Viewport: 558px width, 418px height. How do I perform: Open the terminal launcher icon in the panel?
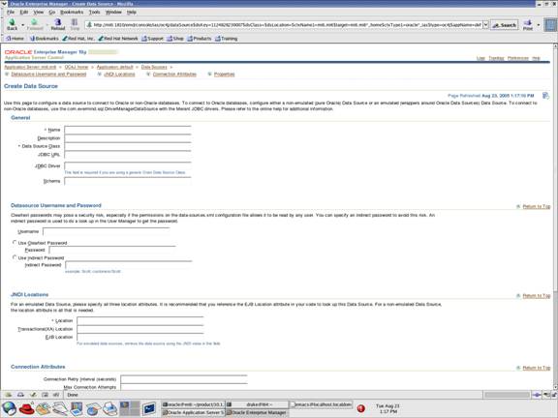pyautogui.click(x=149, y=408)
